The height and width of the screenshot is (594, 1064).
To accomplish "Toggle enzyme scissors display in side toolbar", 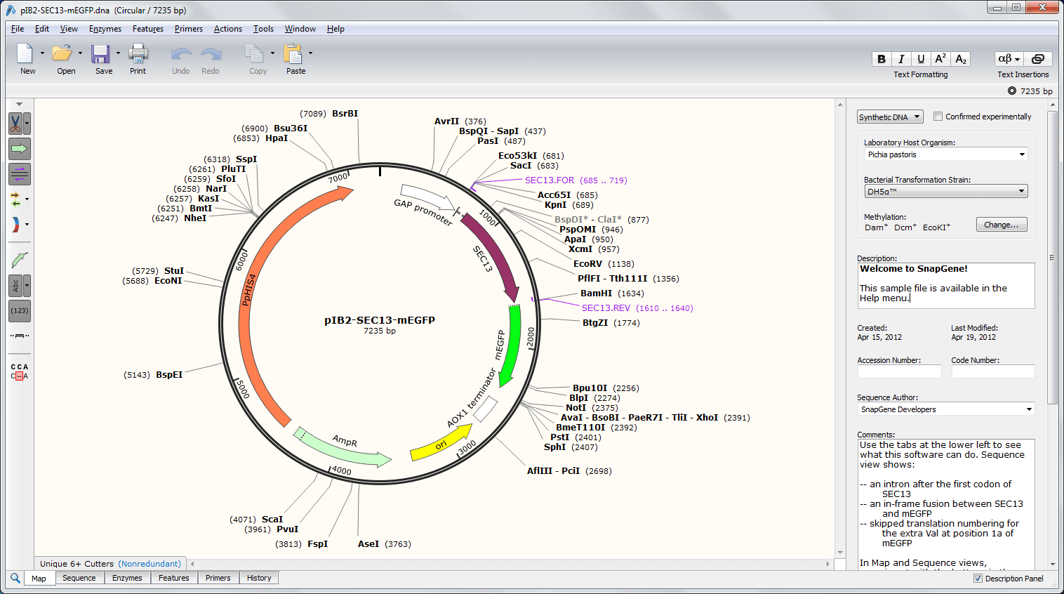I will point(15,124).
